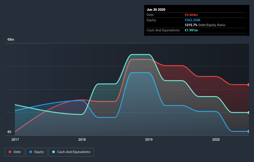Click the 1215.7% Debt/Equity Ratio text
254x162 pixels.
(205, 25)
